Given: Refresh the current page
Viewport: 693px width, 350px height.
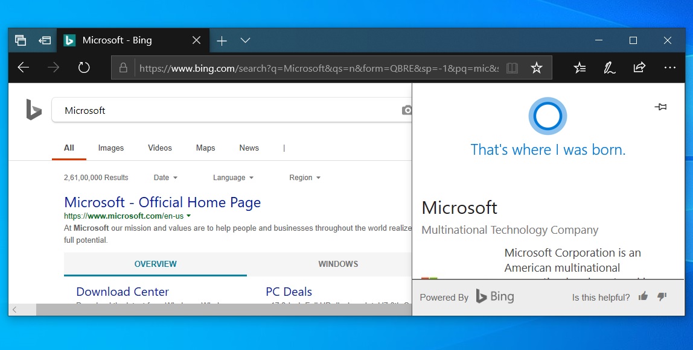Looking at the screenshot, I should pos(83,67).
